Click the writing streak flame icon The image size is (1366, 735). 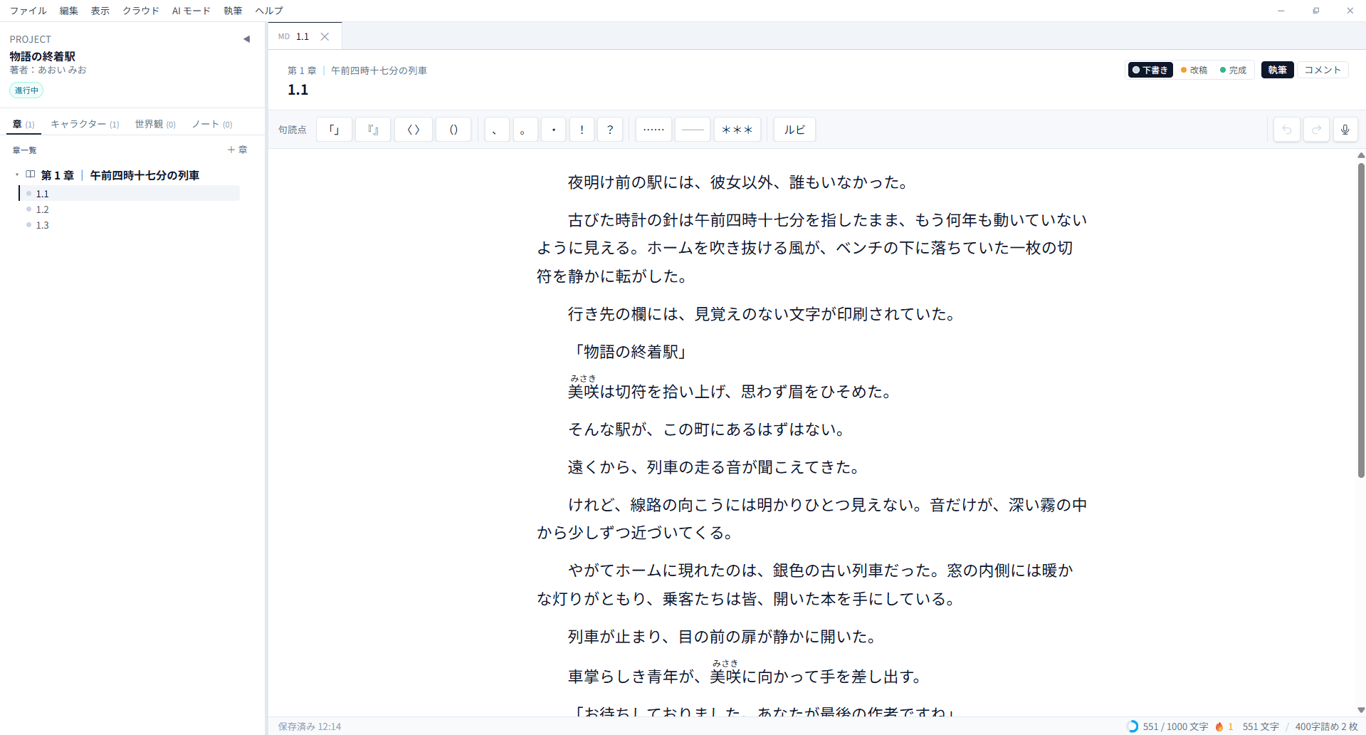point(1219,726)
